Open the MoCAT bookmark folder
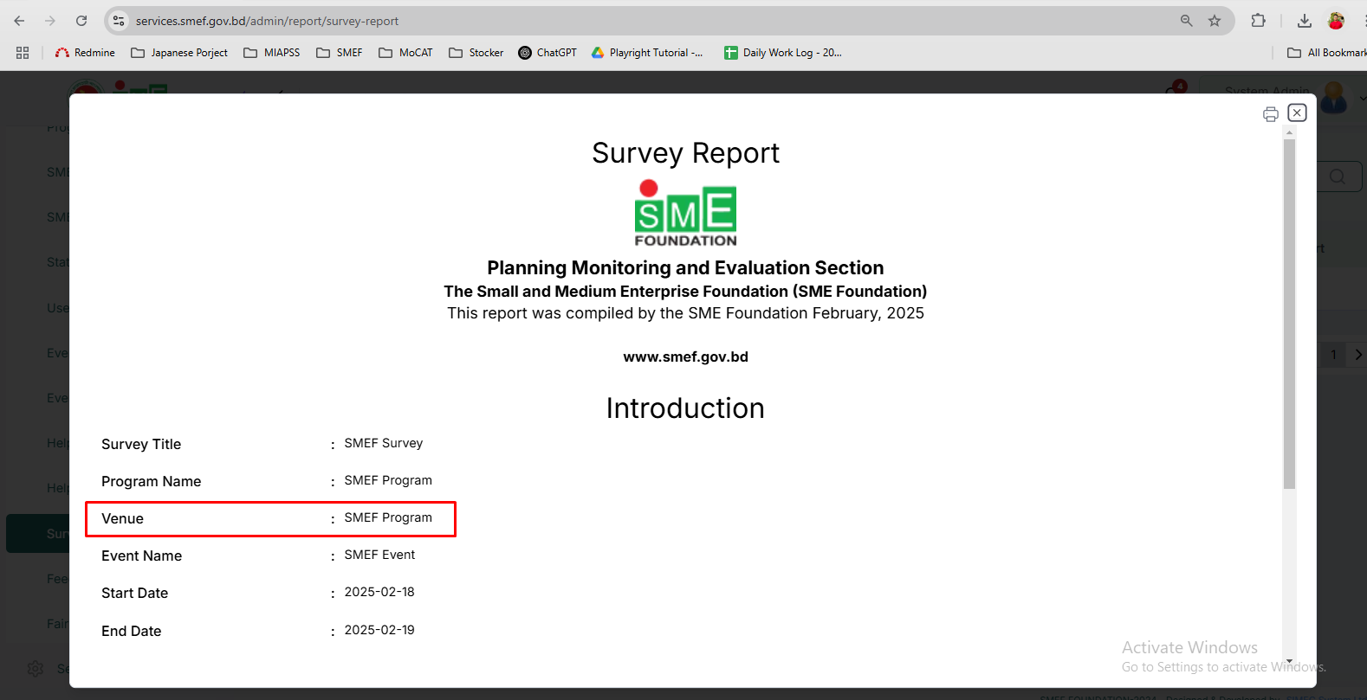Viewport: 1367px width, 700px height. coord(405,53)
